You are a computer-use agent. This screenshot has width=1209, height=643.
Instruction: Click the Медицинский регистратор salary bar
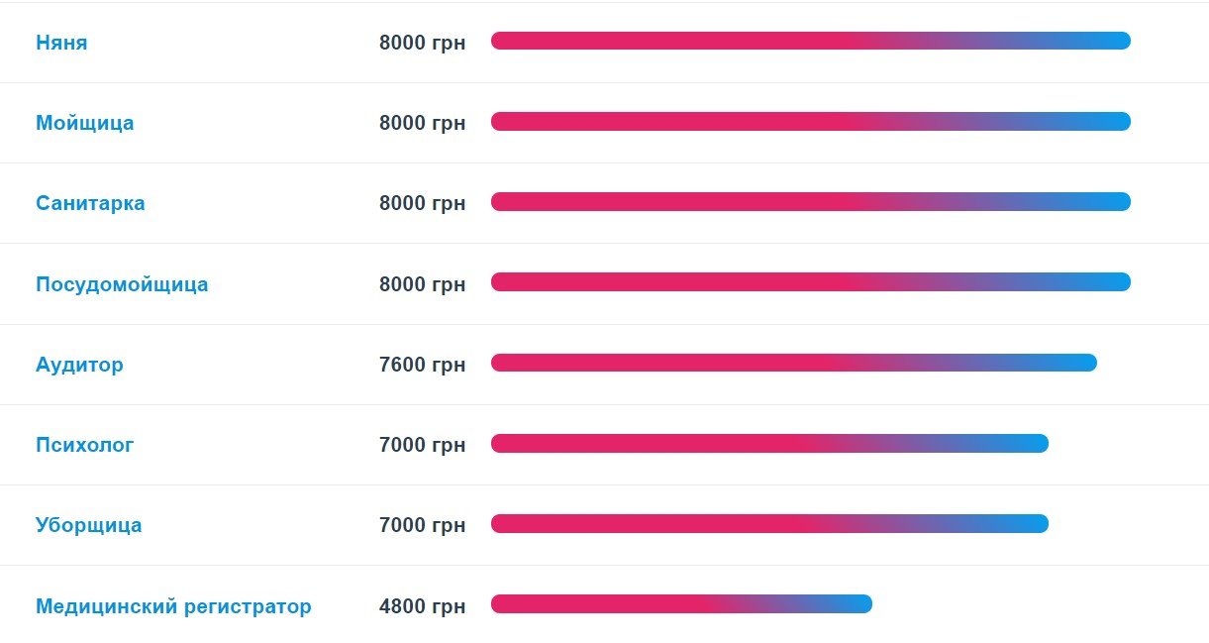(x=681, y=604)
